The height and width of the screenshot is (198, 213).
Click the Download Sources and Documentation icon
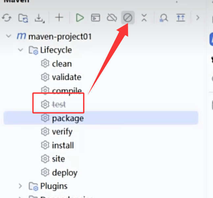pos(39,18)
